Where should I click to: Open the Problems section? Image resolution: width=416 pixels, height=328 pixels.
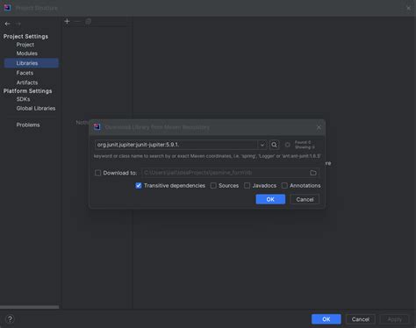click(x=28, y=125)
